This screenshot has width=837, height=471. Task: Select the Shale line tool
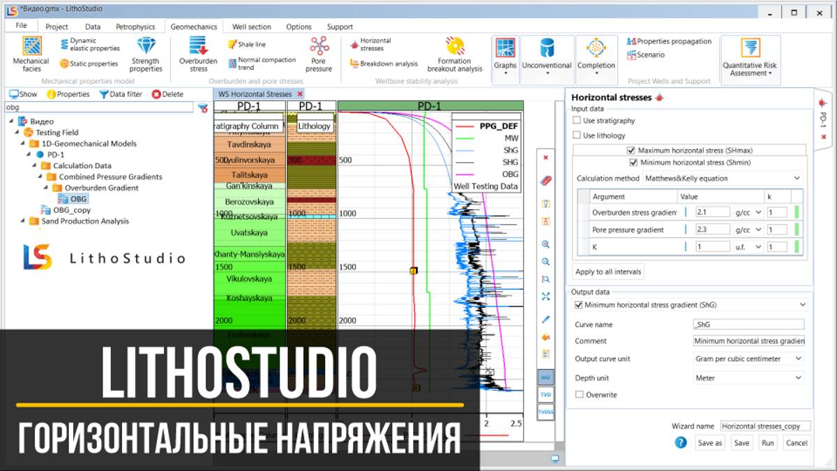(247, 44)
